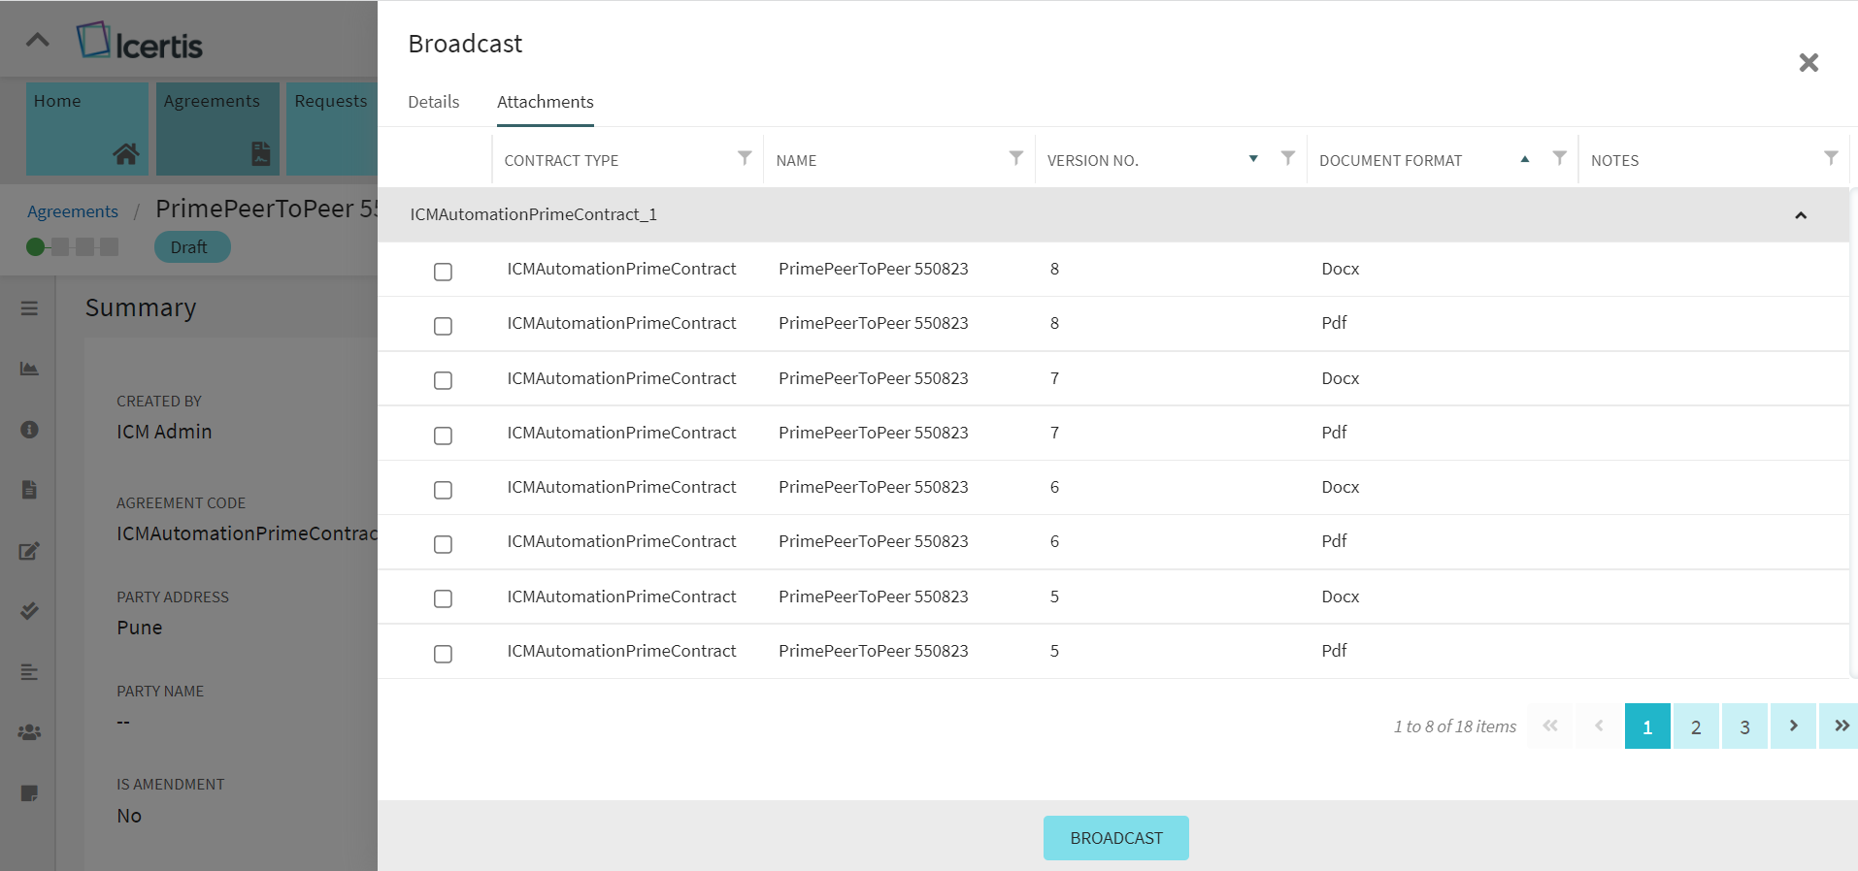
Task: Click the Notes column filter icon
Action: coord(1830,158)
